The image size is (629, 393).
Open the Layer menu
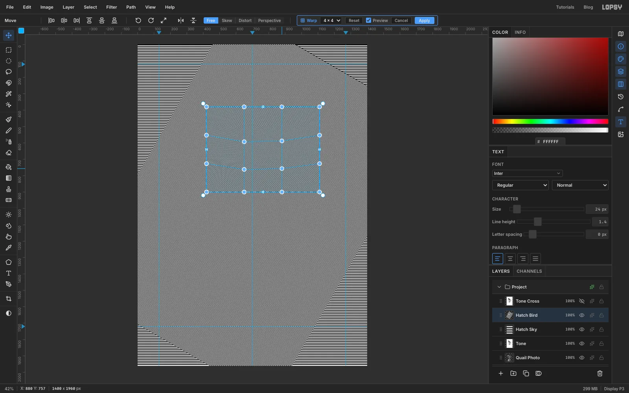(68, 7)
